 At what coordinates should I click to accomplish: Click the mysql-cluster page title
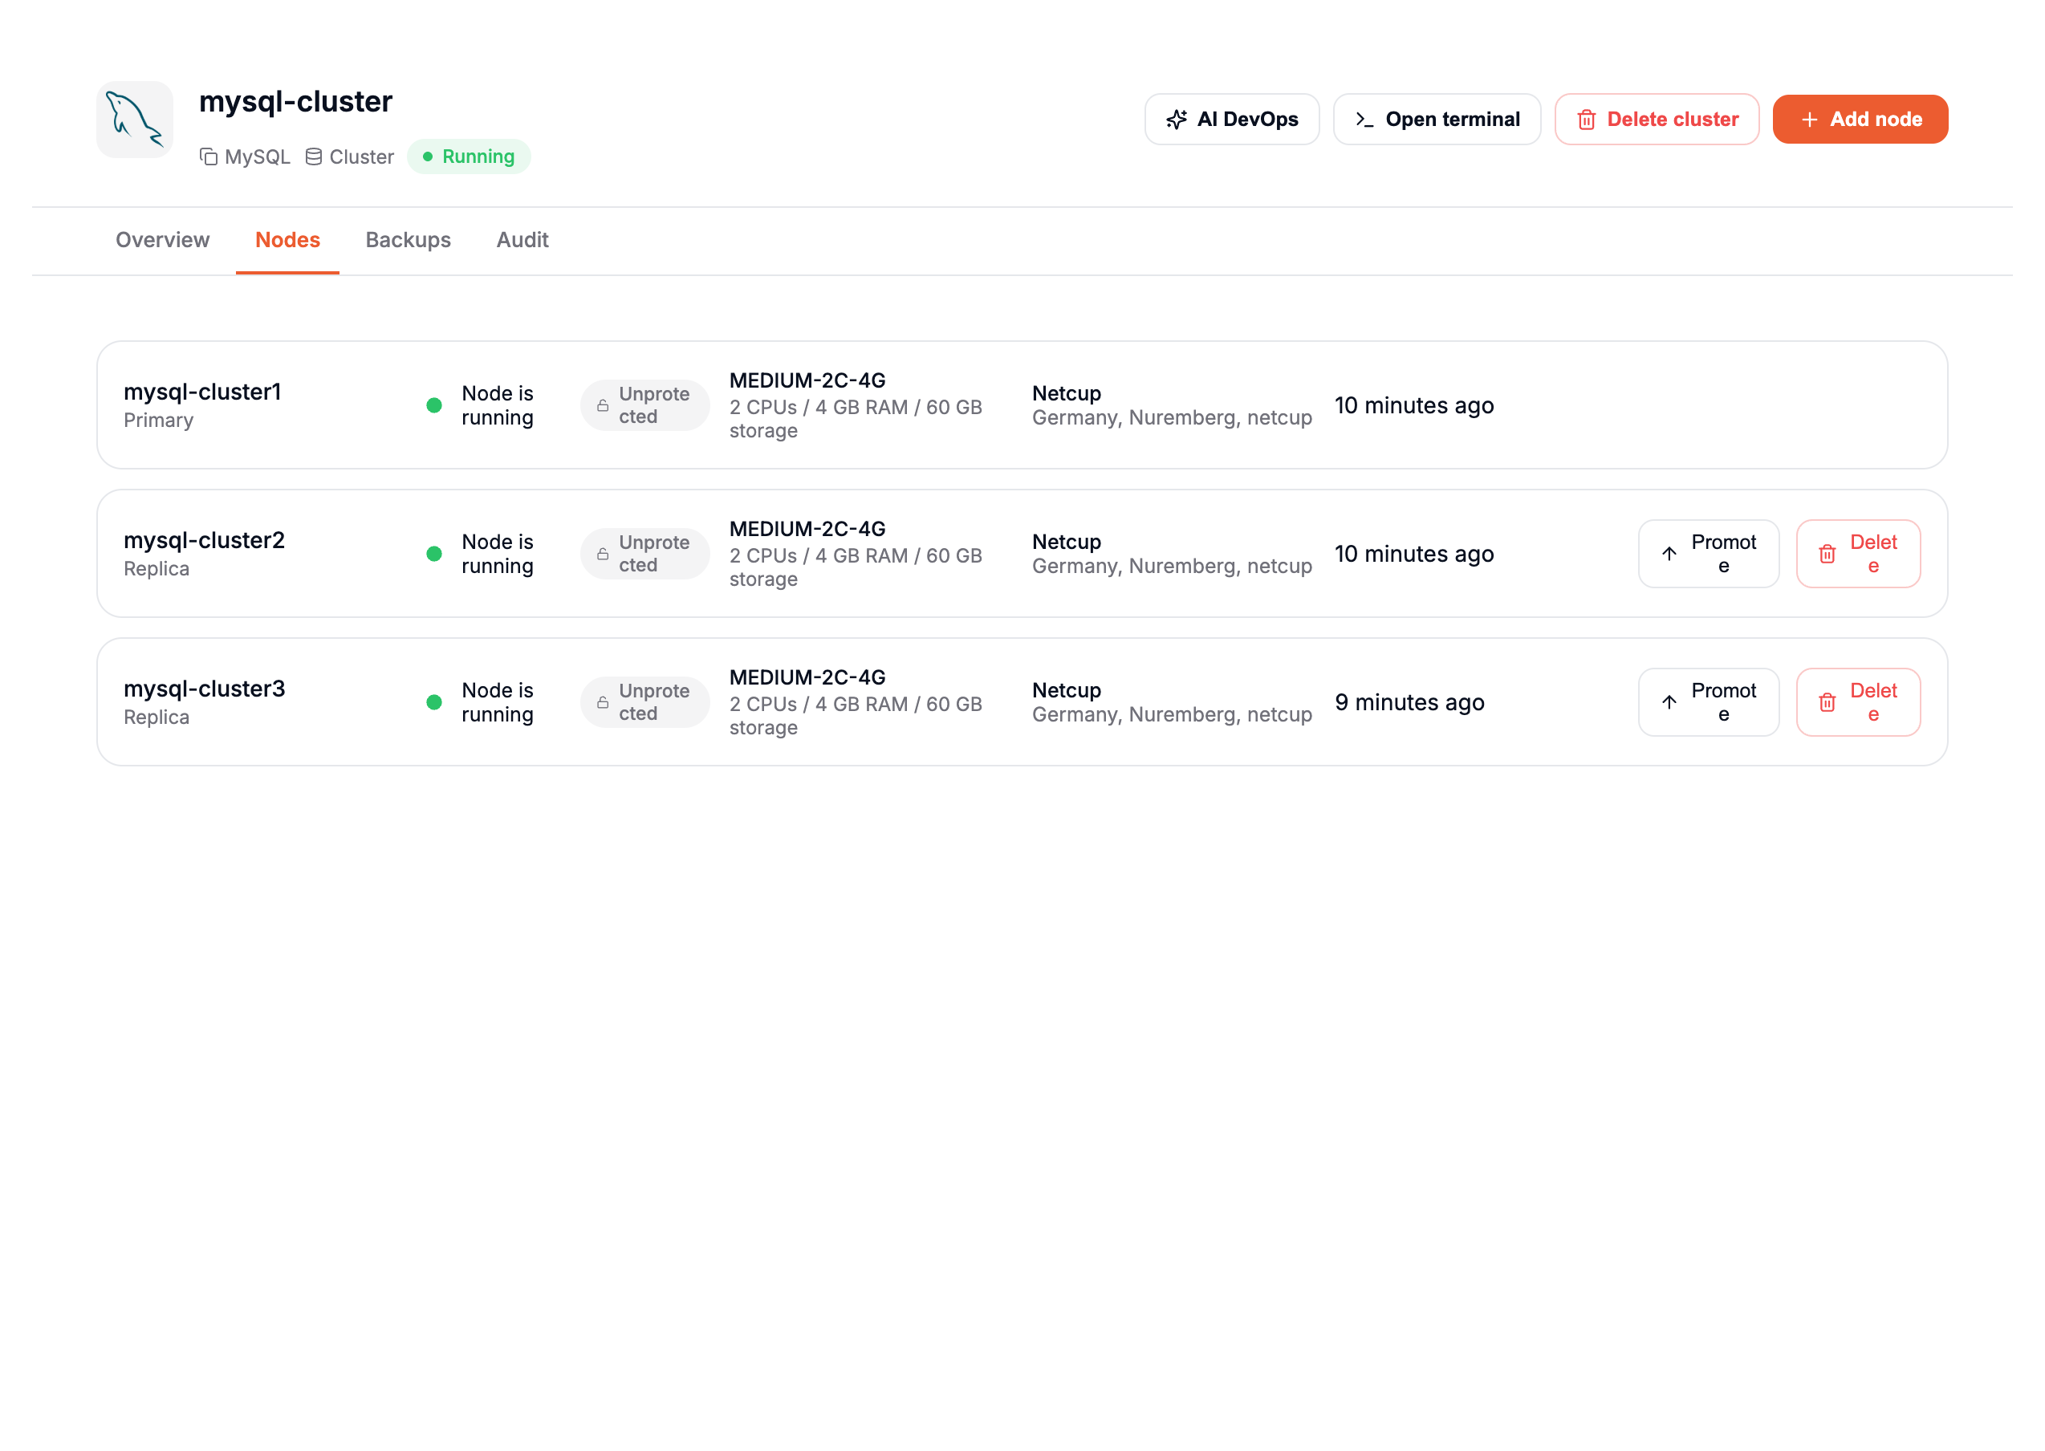point(295,102)
